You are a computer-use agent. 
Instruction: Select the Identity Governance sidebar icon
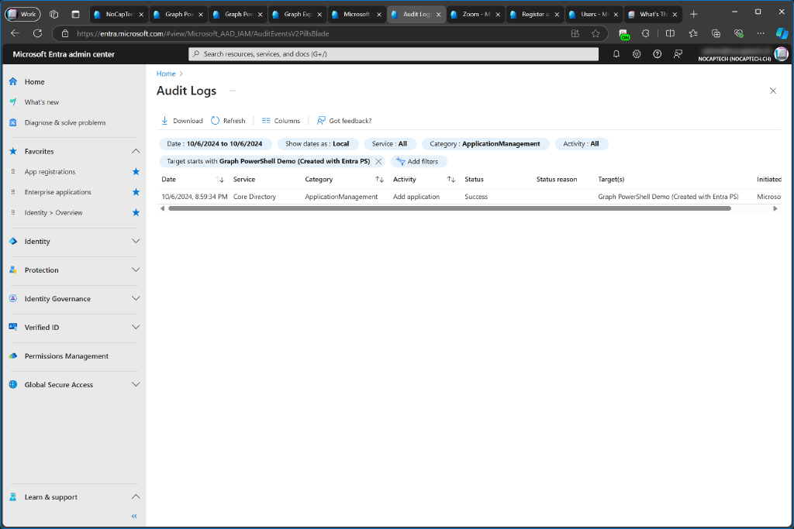(11, 298)
